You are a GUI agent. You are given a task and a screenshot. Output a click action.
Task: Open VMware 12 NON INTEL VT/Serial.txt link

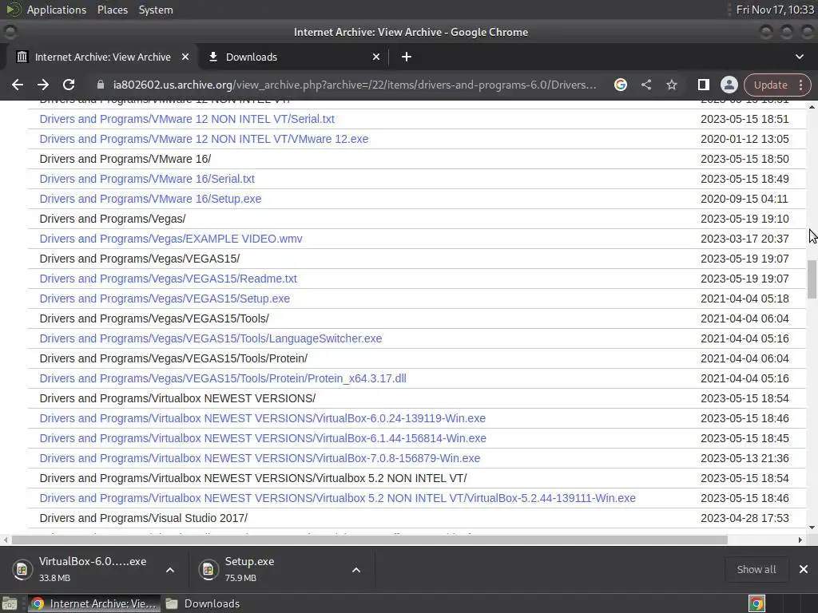click(187, 119)
